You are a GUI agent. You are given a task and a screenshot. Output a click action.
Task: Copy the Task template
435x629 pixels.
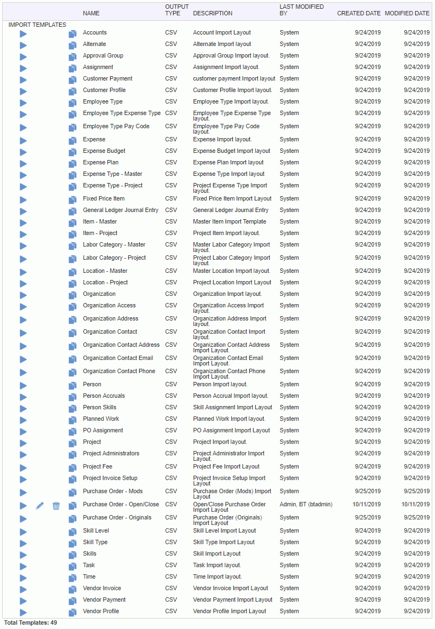(x=72, y=567)
